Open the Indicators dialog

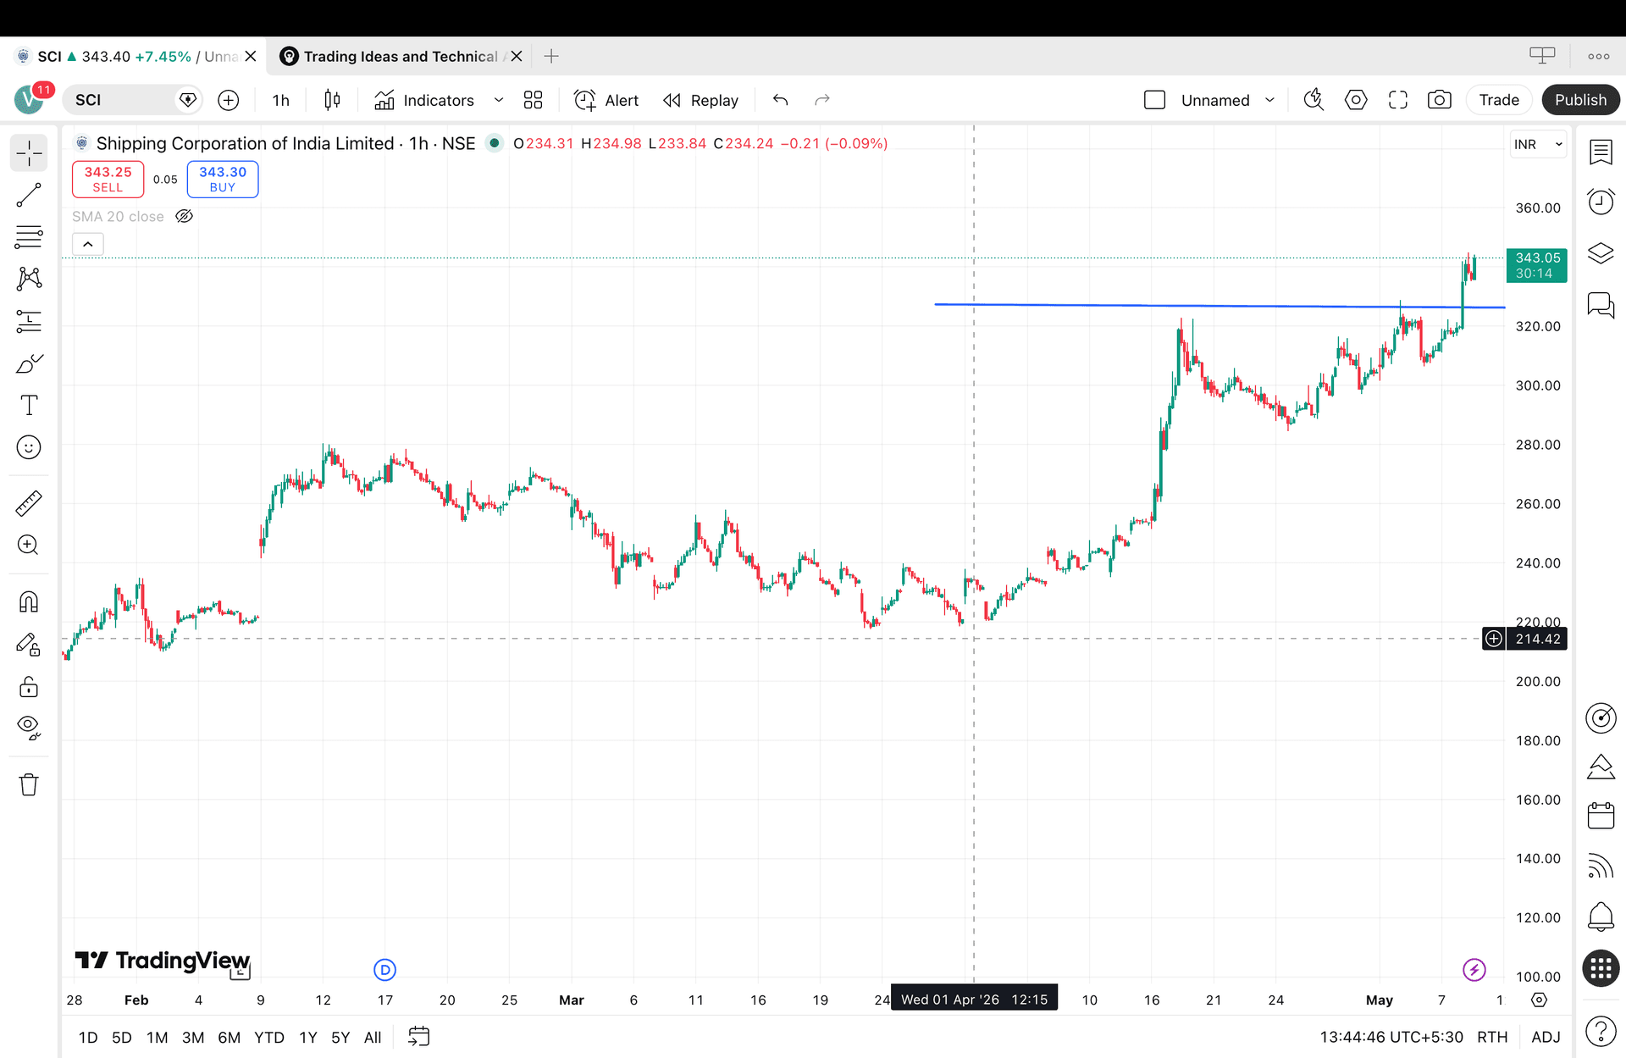tap(424, 100)
